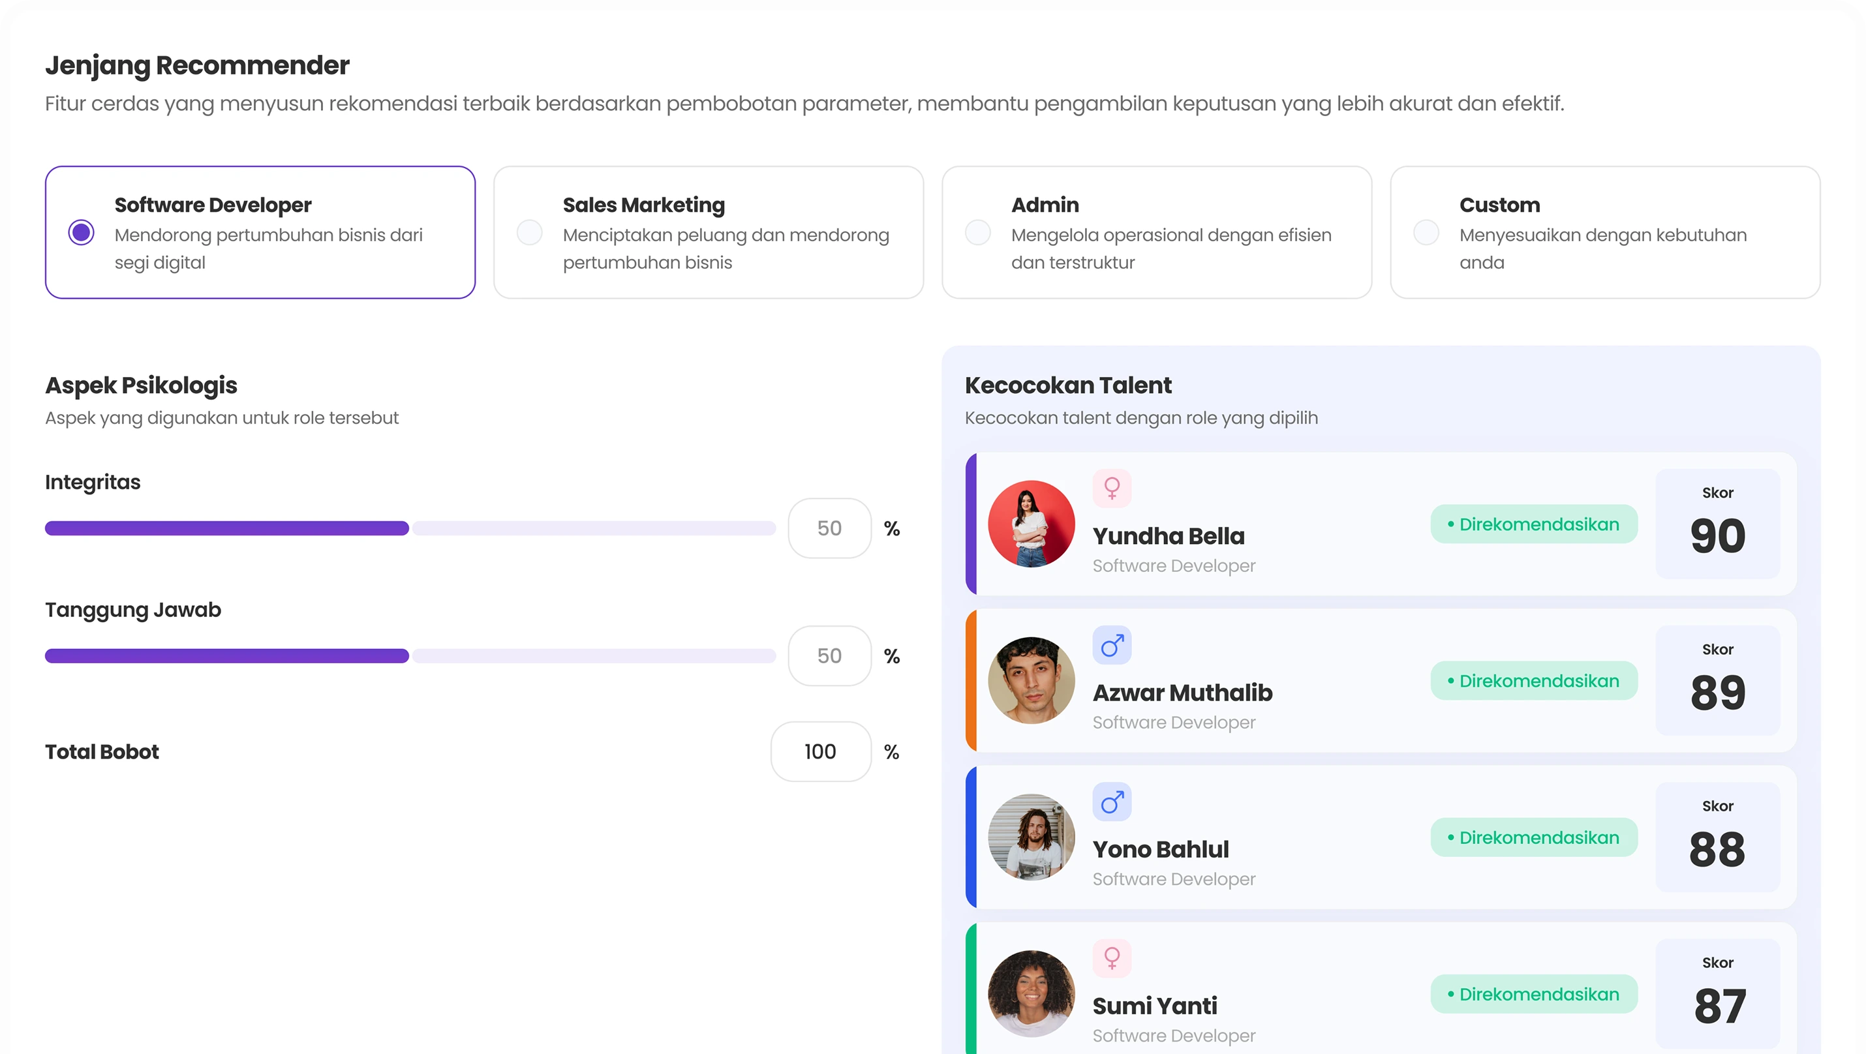Click the male gender icon above Yono Bahlul

pos(1112,802)
